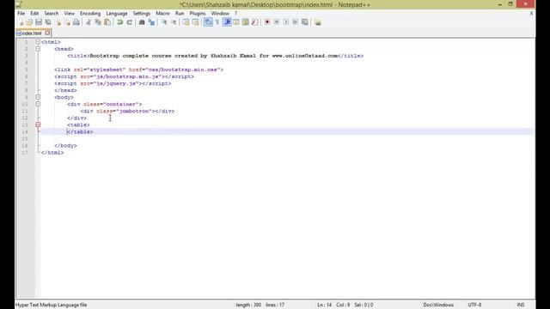This screenshot has width=550, height=309.
Task: Open the Search menu
Action: [52, 14]
